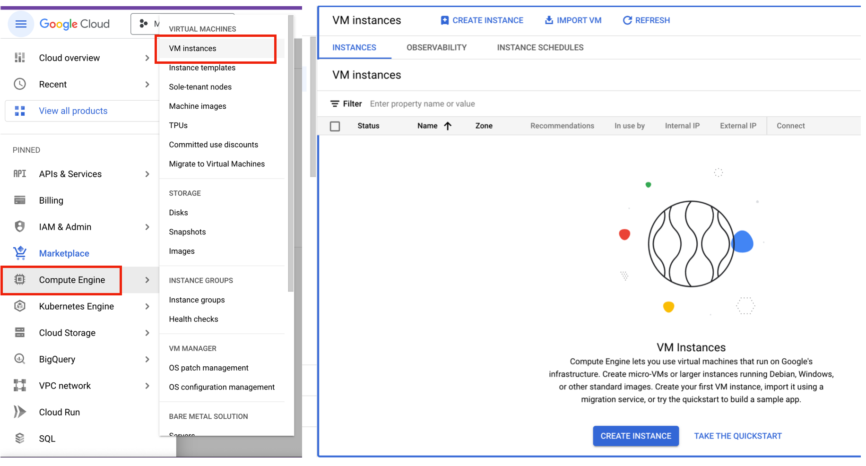Click the SQL stack icon
The image size is (866, 466).
coord(20,438)
